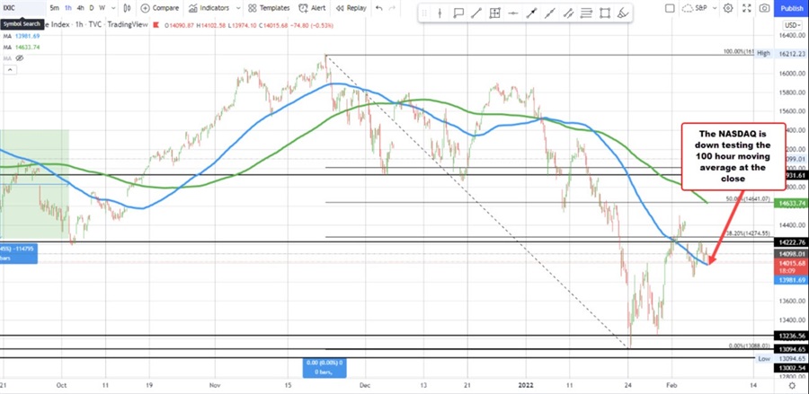Click the Publish button

[x=791, y=8]
